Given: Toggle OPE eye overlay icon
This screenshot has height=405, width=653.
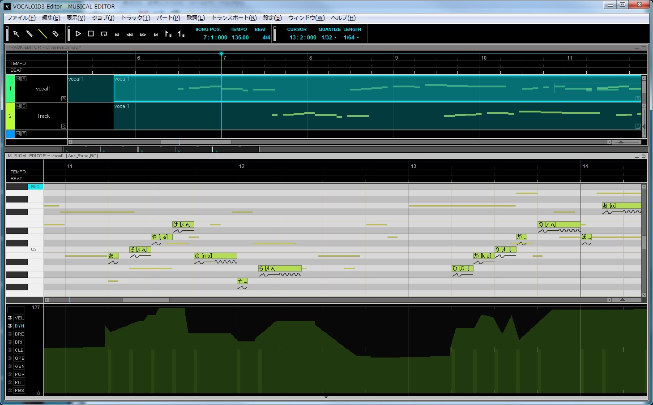Looking at the screenshot, I should click(10, 358).
